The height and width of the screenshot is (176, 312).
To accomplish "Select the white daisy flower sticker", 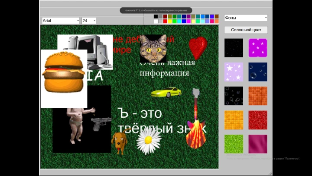I will 149,141.
